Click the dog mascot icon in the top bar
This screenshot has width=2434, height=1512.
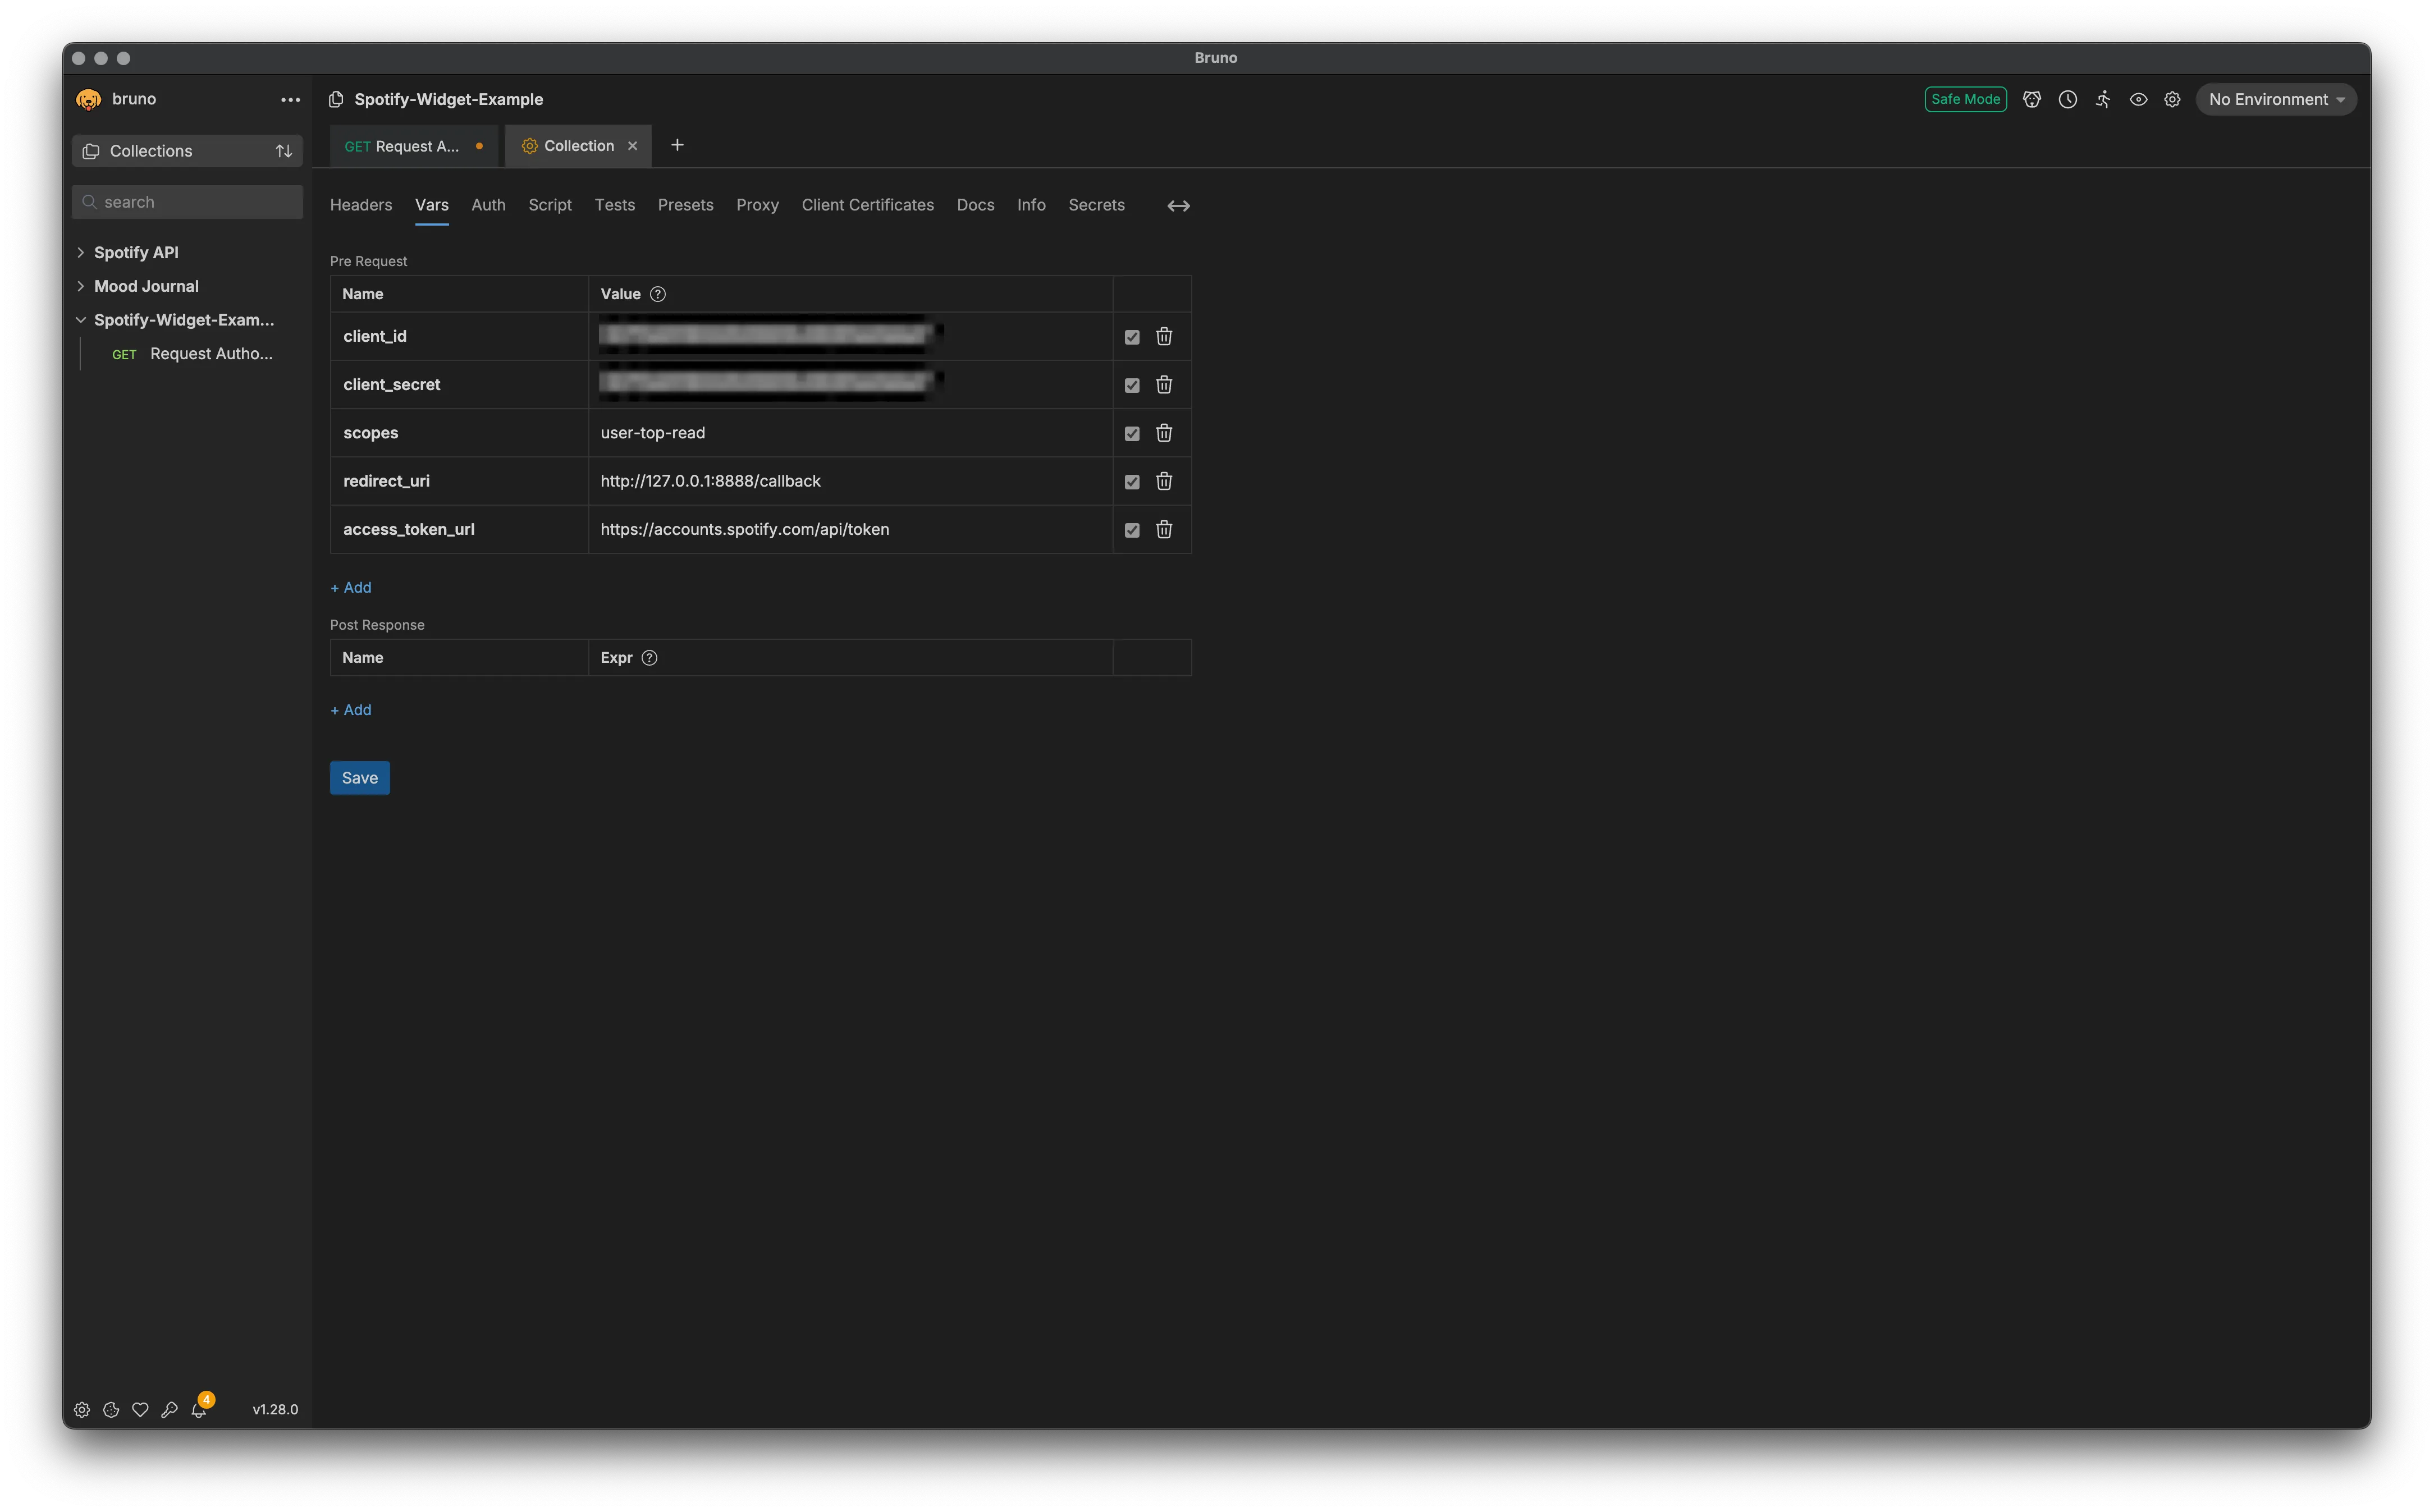coord(2032,99)
